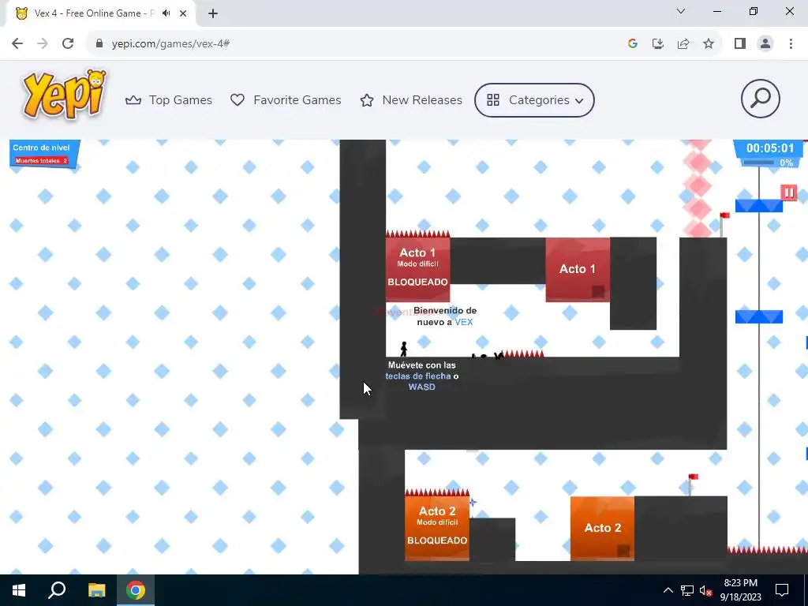Close the Vex 4 tab
Screen dimensions: 808x606
[x=183, y=13]
